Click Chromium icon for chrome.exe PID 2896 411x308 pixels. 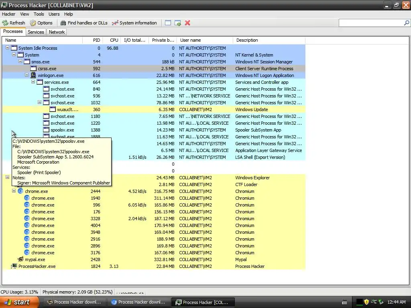[x=27, y=245]
